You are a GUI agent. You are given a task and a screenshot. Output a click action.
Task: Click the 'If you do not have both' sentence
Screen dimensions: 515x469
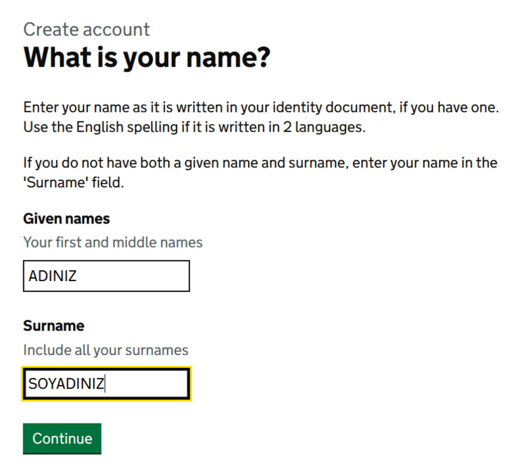101,163
